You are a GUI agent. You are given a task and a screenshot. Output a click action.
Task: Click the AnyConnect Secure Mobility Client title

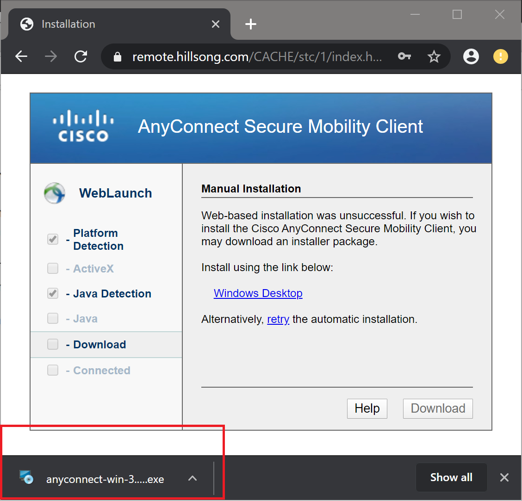point(280,126)
